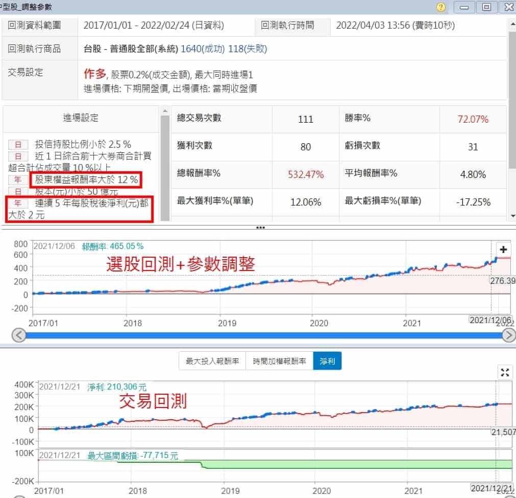
Task: Click the 日 tag beside 投信持股比例 condition
Action: tap(18, 144)
